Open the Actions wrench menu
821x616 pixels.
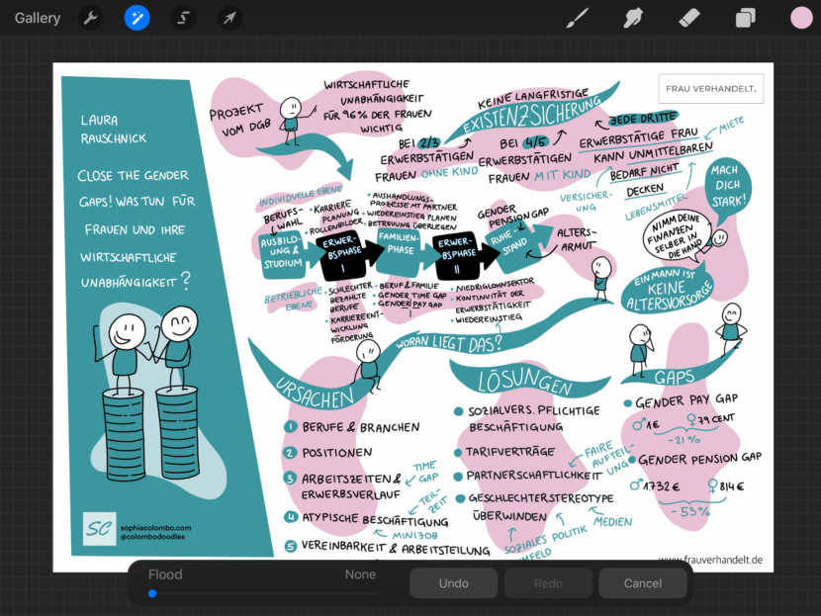tap(91, 18)
